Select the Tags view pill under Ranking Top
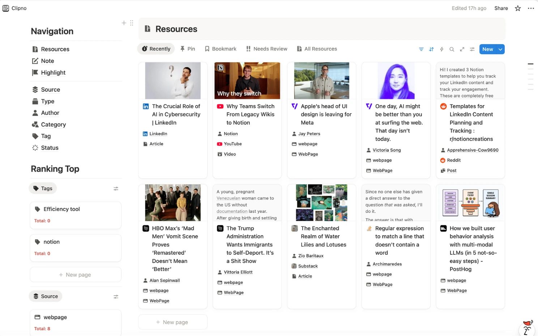This screenshot has height=336, width=538. (43, 188)
